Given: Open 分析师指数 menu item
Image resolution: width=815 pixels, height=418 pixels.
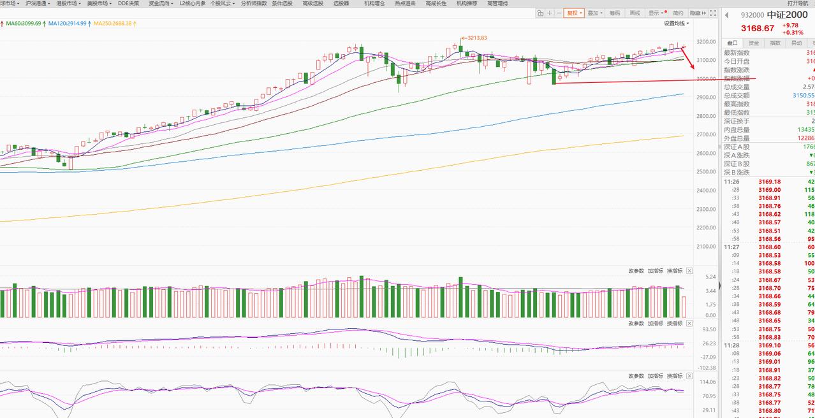Looking at the screenshot, I should tap(254, 3).
